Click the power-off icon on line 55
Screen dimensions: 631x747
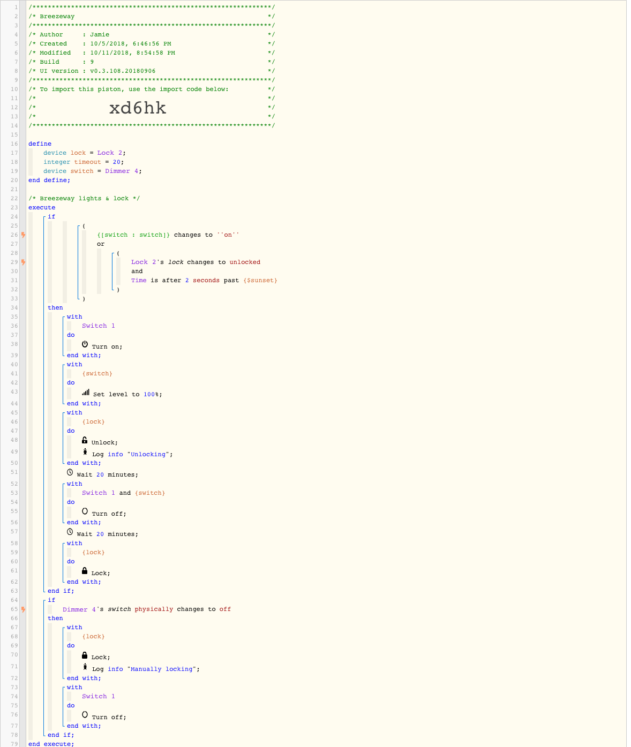pos(85,511)
